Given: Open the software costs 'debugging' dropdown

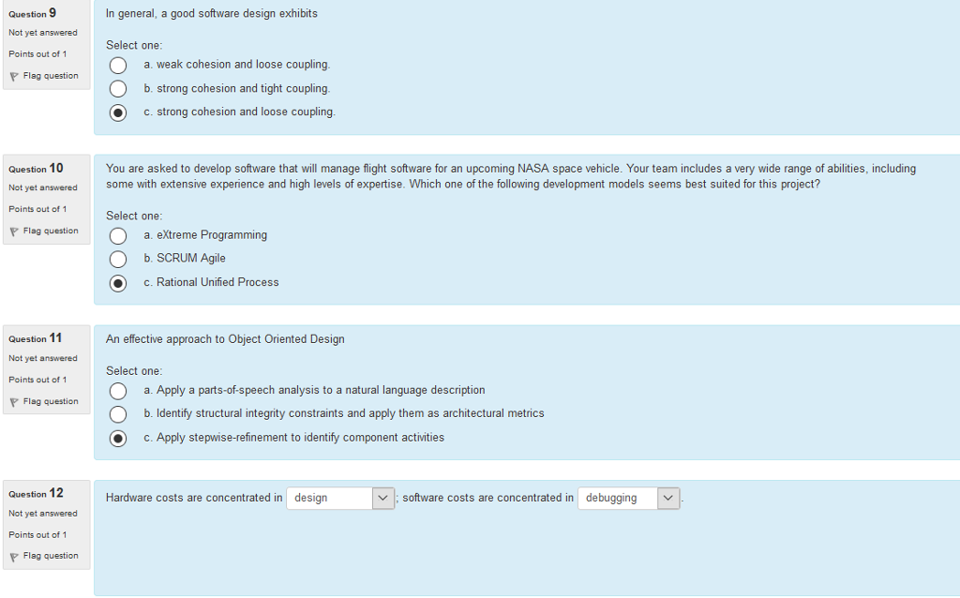Looking at the screenshot, I should coord(628,499).
